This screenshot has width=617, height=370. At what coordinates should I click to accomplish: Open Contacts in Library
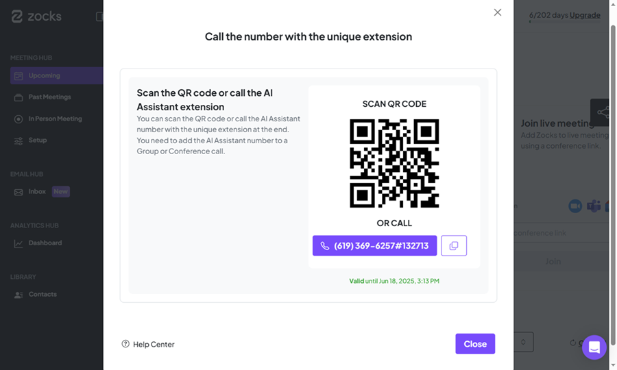point(43,294)
